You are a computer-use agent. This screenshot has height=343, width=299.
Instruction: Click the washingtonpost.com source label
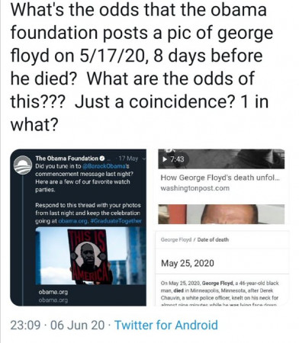click(x=195, y=188)
